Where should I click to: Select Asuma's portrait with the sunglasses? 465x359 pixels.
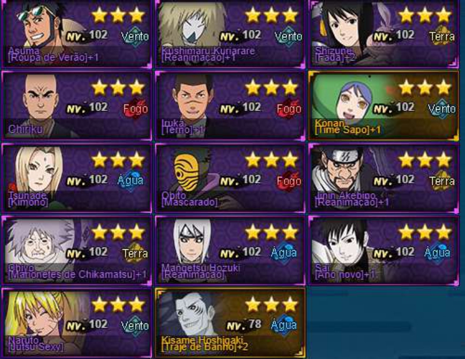coord(40,25)
